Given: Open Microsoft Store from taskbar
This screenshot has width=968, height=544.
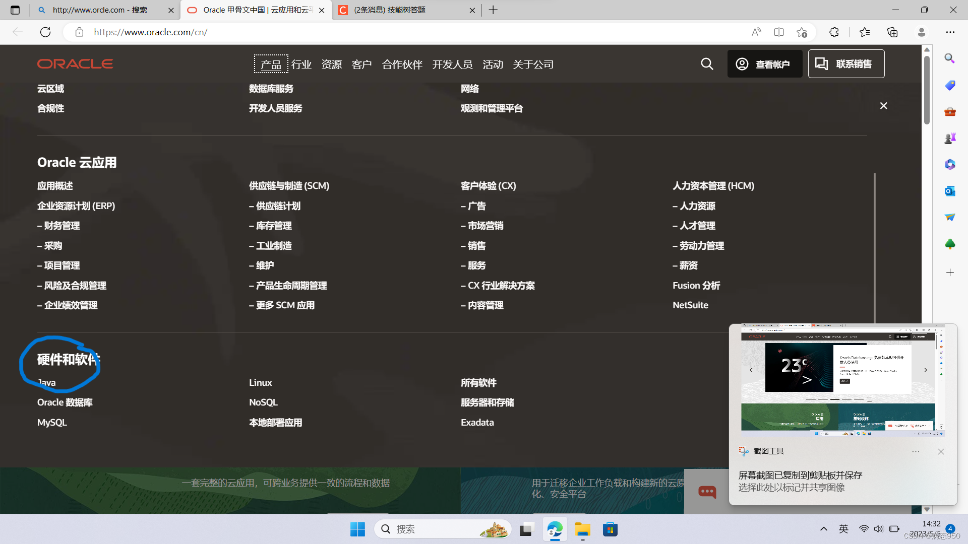Looking at the screenshot, I should 610,529.
